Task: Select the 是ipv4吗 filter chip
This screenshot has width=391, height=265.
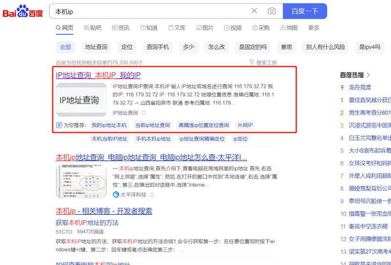Action: (x=369, y=47)
